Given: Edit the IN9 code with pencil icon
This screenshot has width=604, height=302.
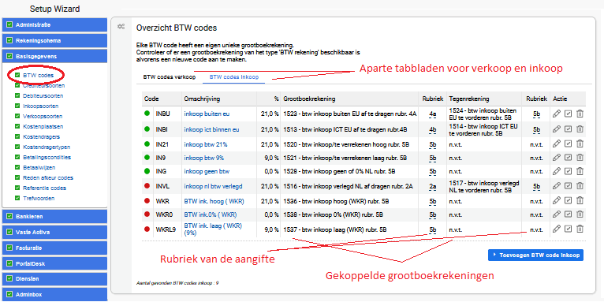Looking at the screenshot, I should pos(556,158).
